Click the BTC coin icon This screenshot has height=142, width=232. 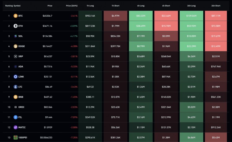[15, 16]
